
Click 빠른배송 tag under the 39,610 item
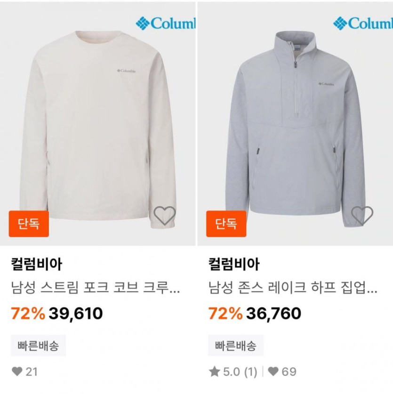click(38, 346)
